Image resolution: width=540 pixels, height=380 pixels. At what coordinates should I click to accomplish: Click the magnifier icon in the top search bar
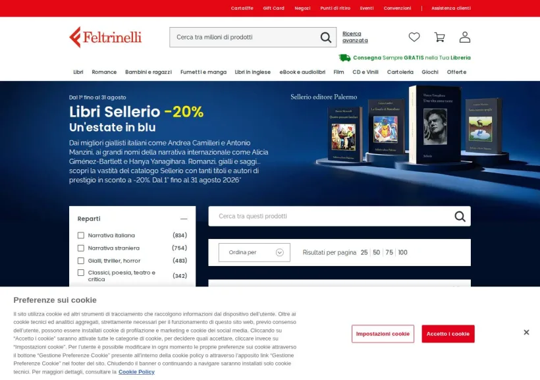(x=326, y=37)
